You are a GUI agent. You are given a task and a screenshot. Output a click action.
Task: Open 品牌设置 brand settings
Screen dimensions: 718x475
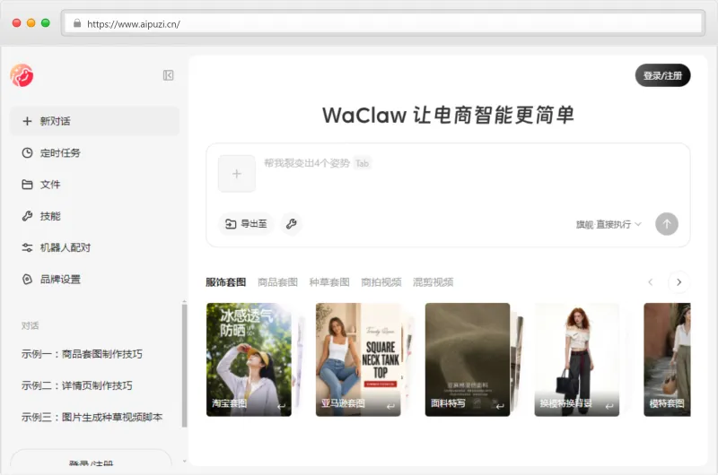click(x=94, y=279)
